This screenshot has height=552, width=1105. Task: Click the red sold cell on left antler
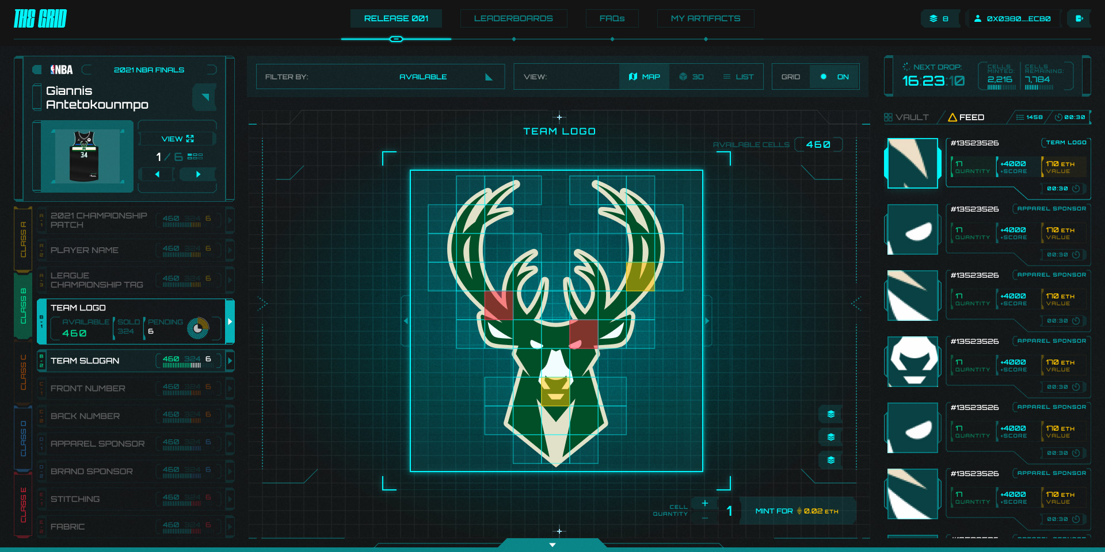pos(498,305)
